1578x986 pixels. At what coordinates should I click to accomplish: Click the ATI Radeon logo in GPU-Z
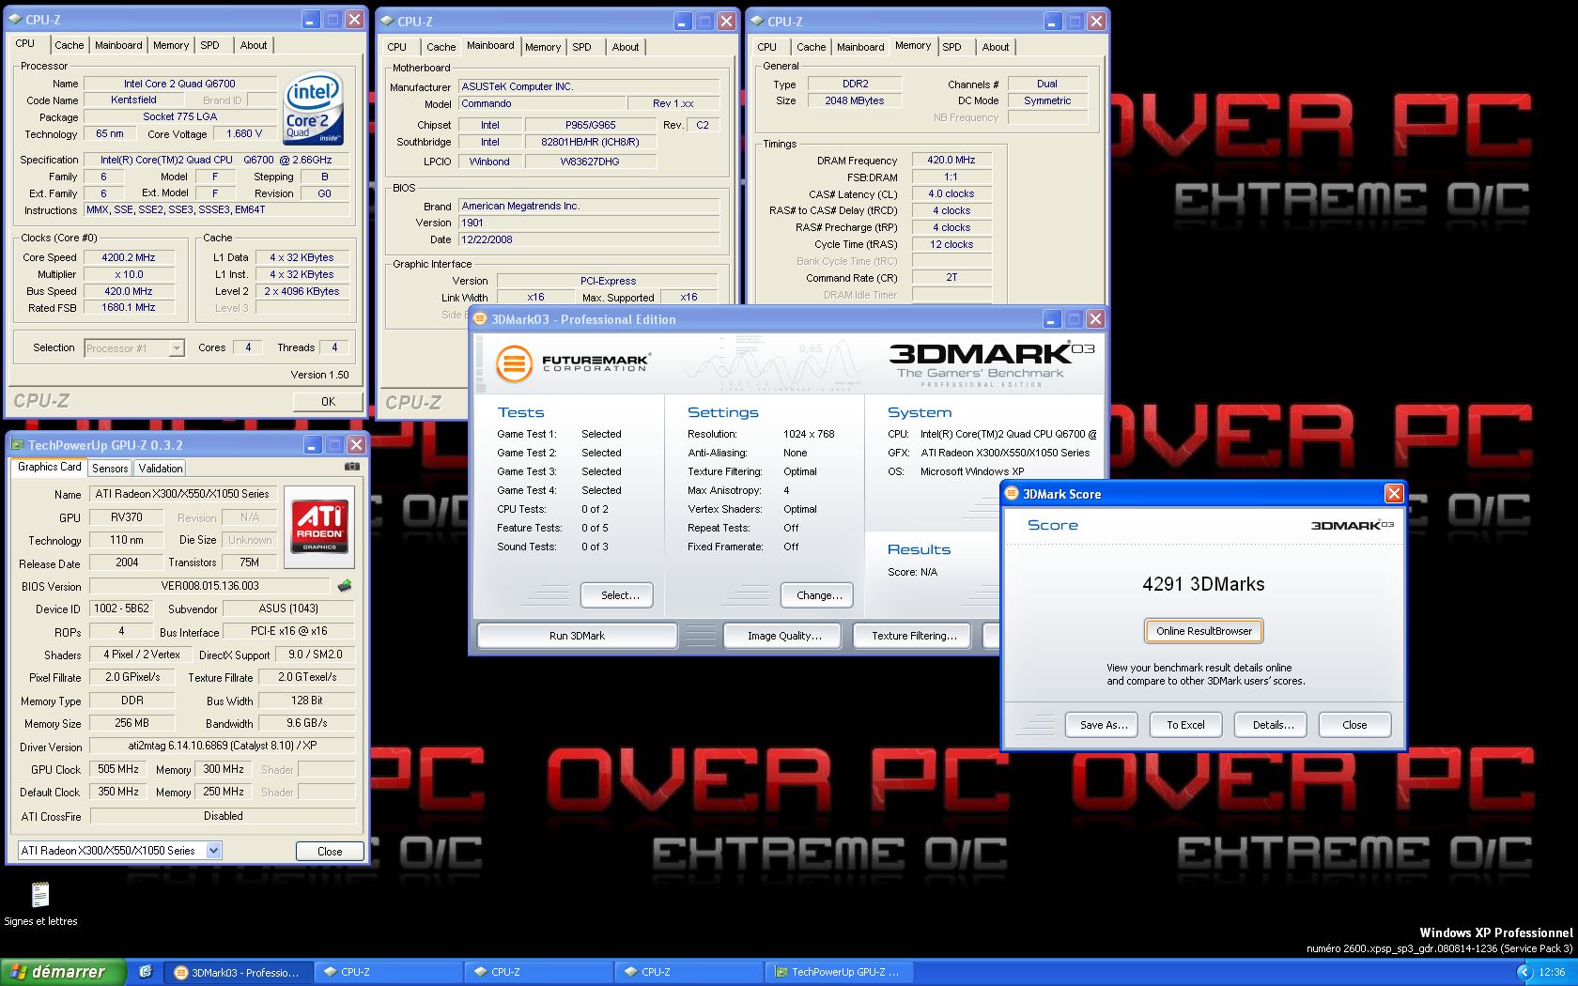coord(319,527)
